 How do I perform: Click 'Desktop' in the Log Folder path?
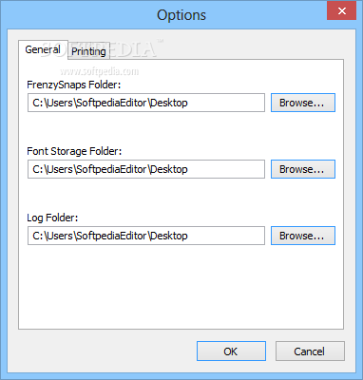[169, 236]
